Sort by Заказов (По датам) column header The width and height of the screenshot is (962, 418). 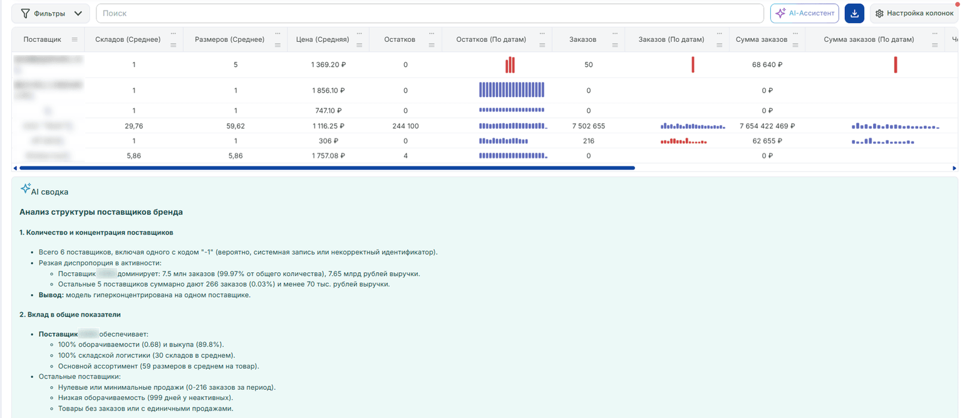tap(671, 39)
